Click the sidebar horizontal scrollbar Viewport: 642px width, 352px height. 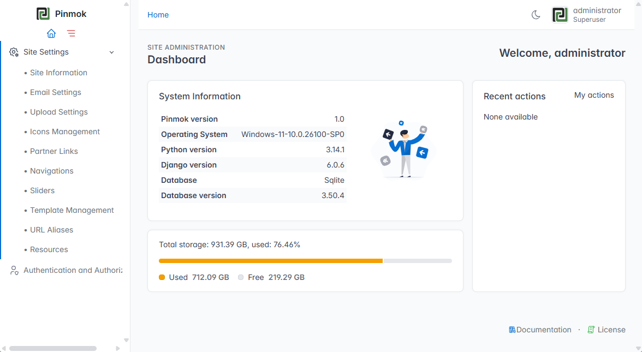coord(53,348)
